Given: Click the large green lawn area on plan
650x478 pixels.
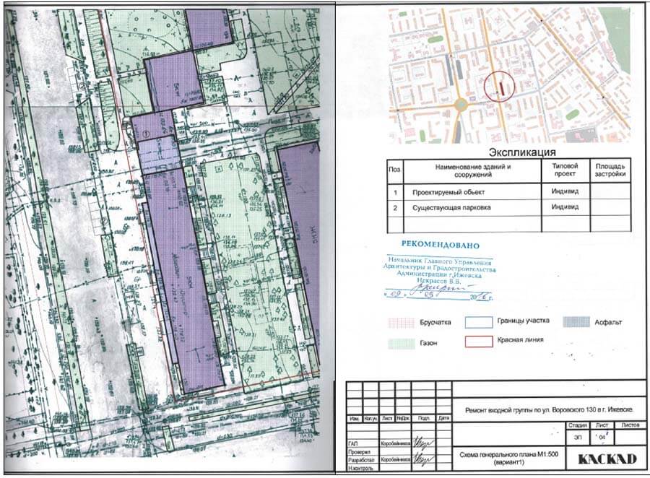Looking at the screenshot, I should click(x=249, y=274).
